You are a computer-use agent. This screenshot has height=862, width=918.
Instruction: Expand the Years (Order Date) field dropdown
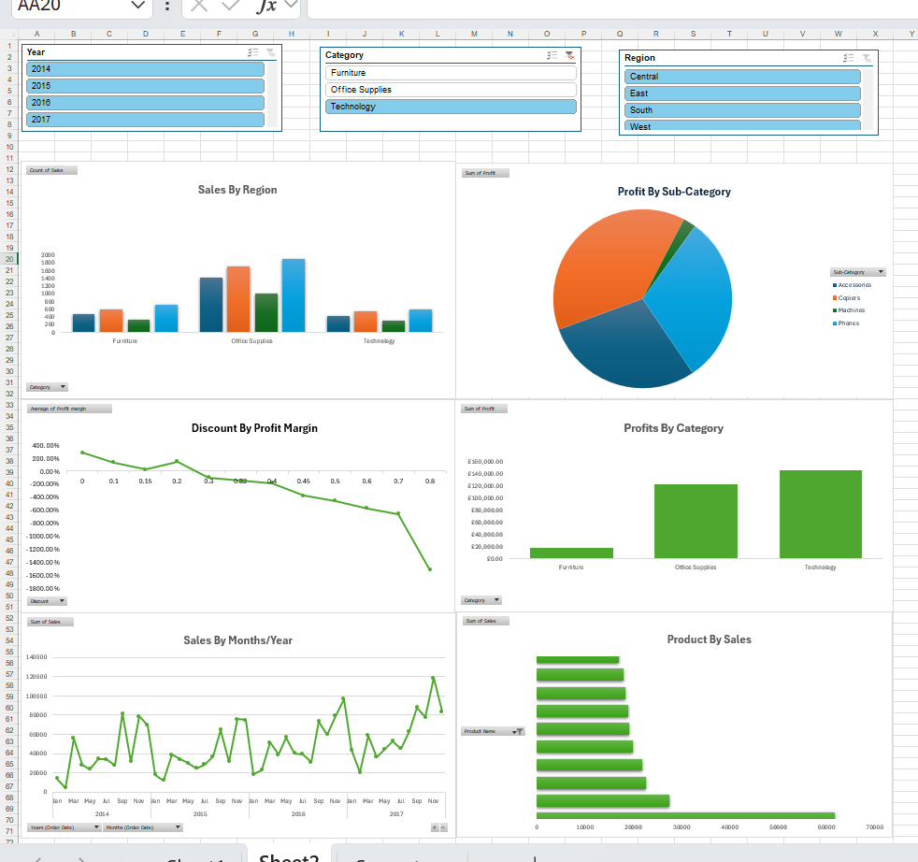[95, 827]
